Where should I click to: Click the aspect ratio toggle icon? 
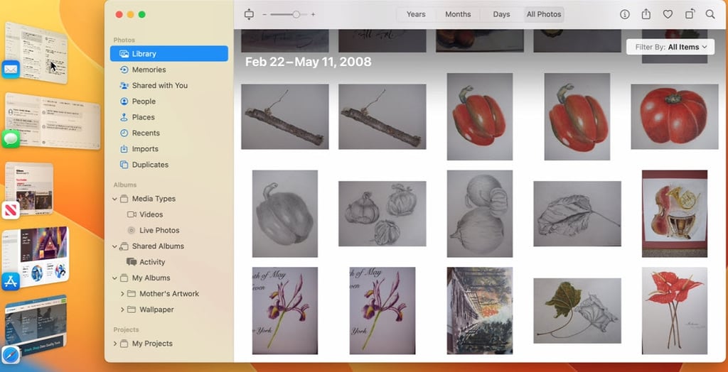249,14
